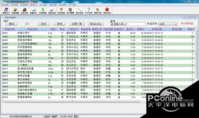Open 用户管理 toolbar icon

coord(70,11)
